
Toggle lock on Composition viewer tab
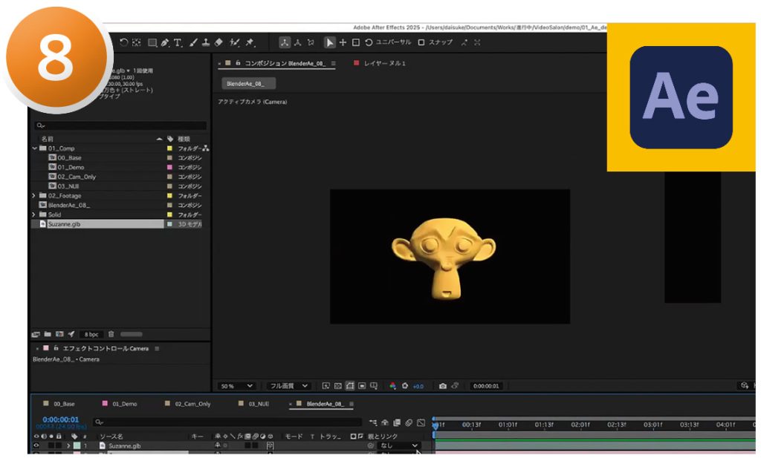click(238, 63)
